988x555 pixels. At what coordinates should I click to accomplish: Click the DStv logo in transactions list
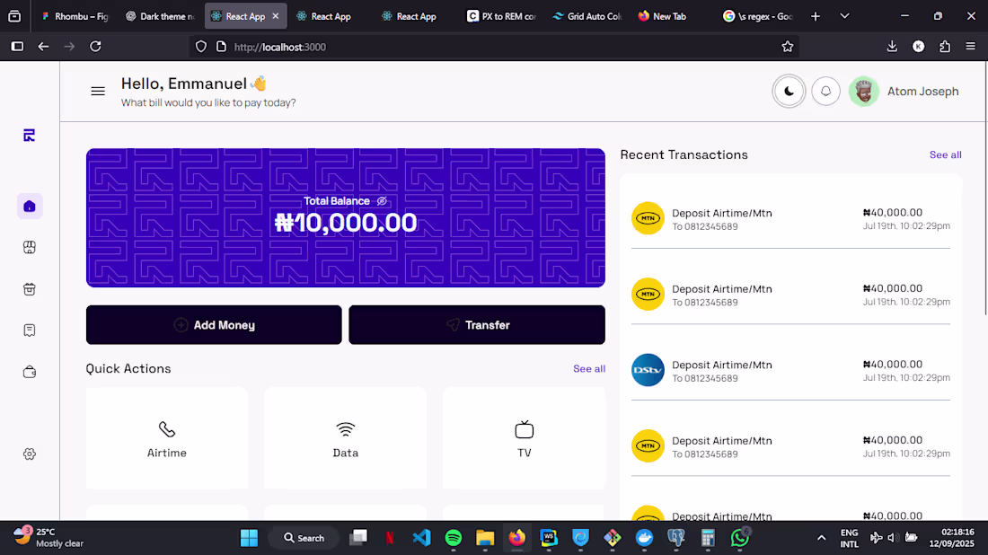648,370
